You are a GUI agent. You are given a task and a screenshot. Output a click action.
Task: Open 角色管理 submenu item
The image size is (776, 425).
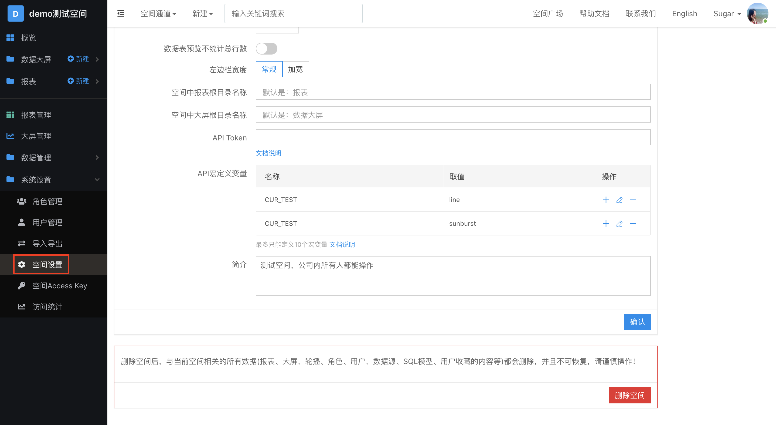click(54, 201)
